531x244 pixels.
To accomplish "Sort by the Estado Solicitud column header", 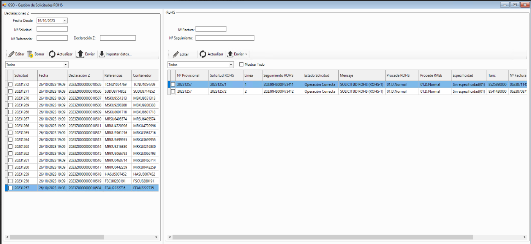I will point(320,75).
